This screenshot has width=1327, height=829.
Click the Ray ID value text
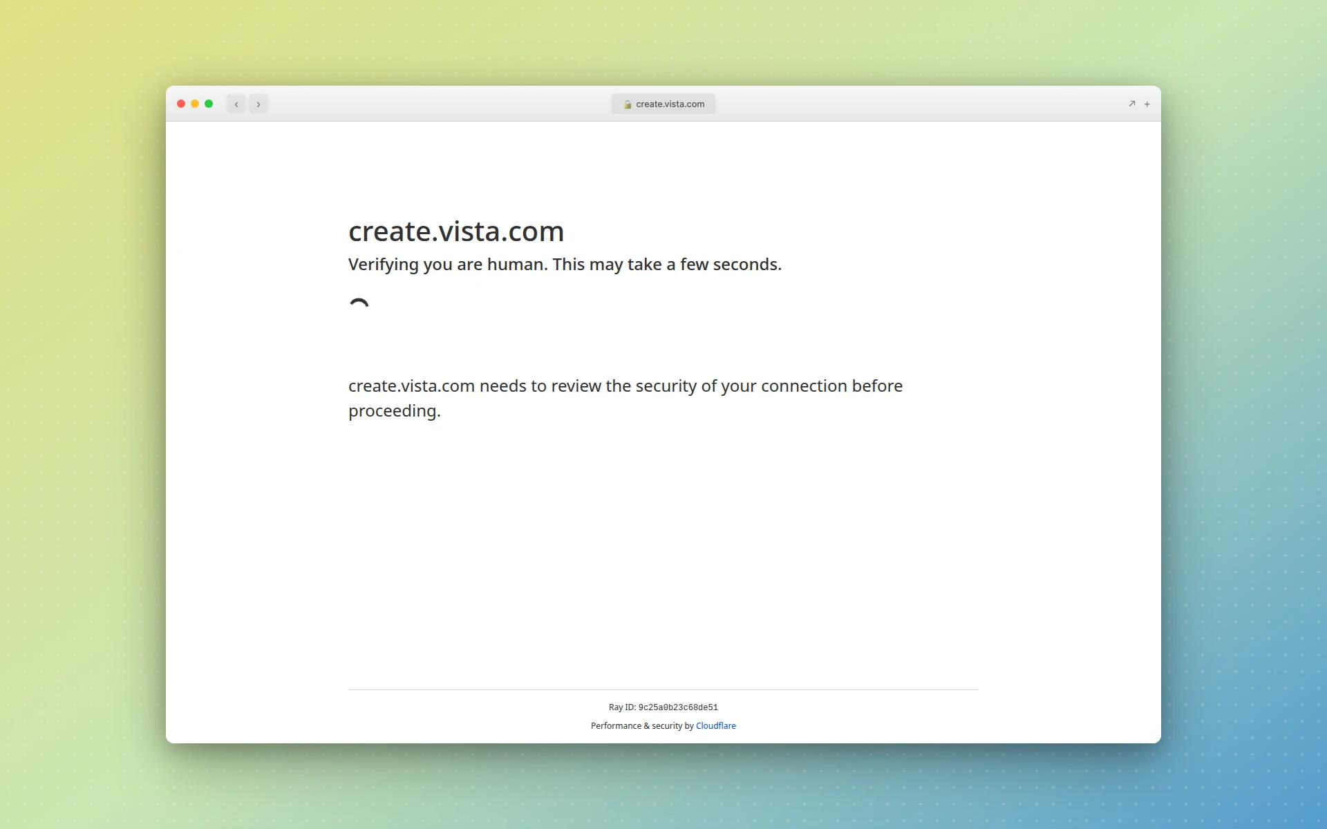[677, 707]
